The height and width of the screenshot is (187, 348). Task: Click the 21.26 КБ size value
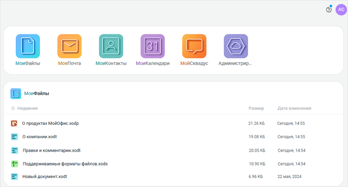[256, 123]
